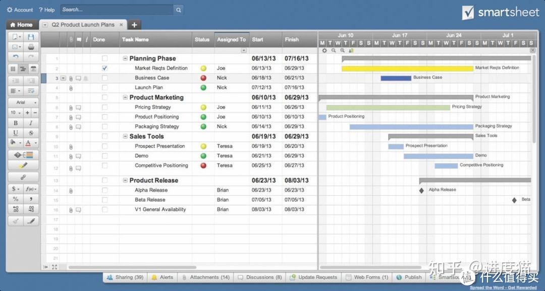545x291 pixels.
Task: Check Done box for Demo
Action: click(x=104, y=156)
